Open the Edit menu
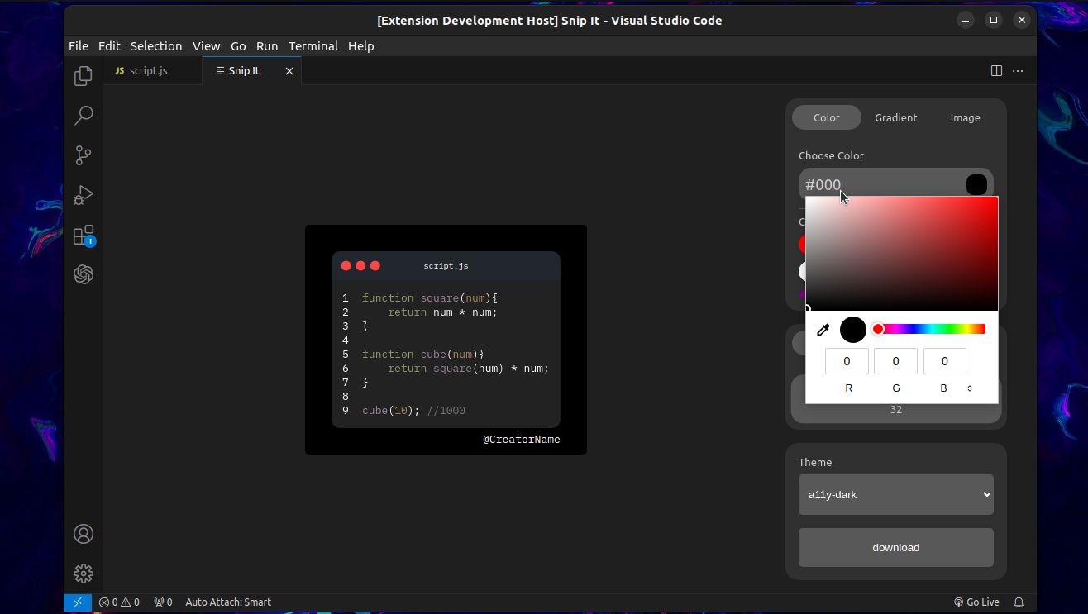Image resolution: width=1088 pixels, height=614 pixels. [109, 46]
